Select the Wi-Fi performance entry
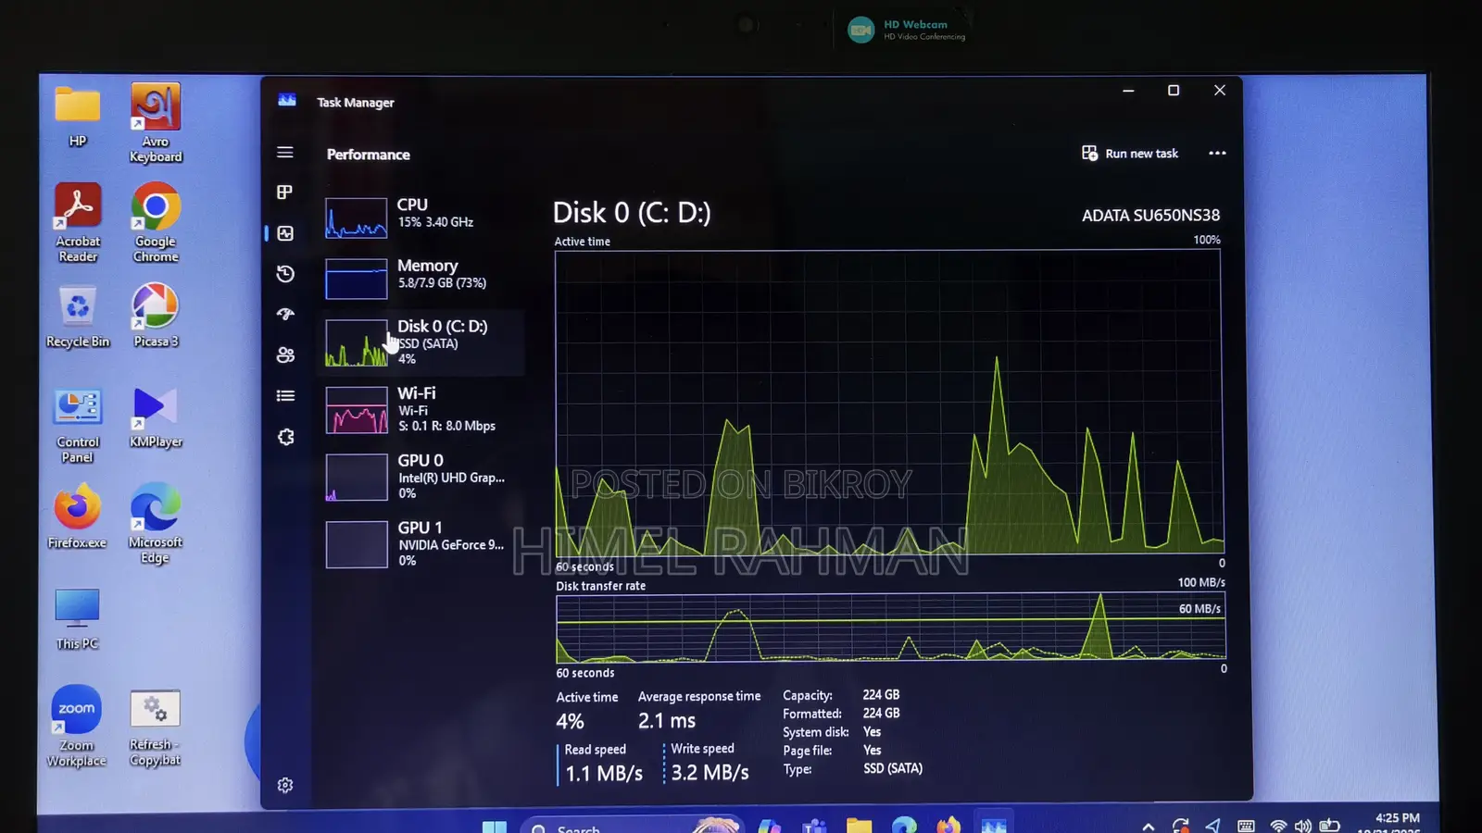1482x833 pixels. pyautogui.click(x=421, y=409)
